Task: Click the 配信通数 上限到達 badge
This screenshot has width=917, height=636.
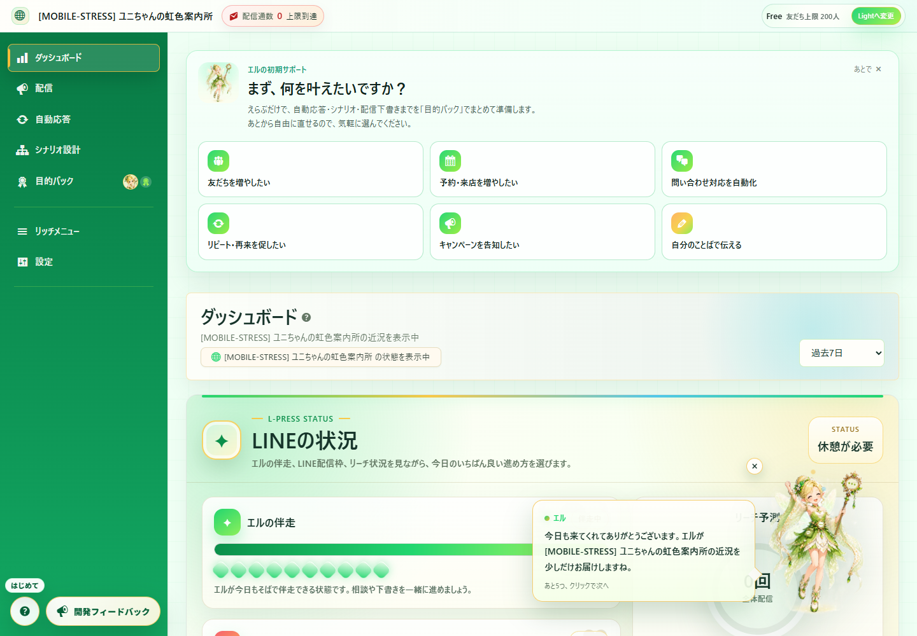Action: (273, 16)
